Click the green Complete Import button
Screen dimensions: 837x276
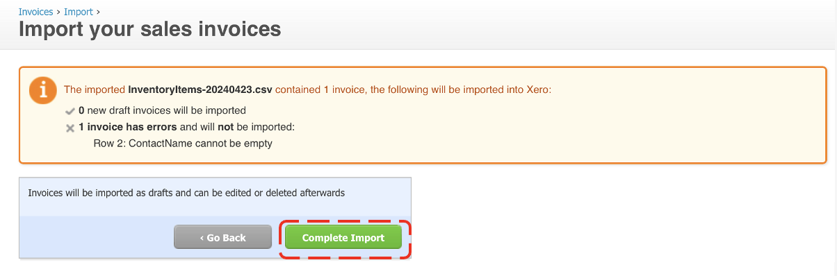343,237
